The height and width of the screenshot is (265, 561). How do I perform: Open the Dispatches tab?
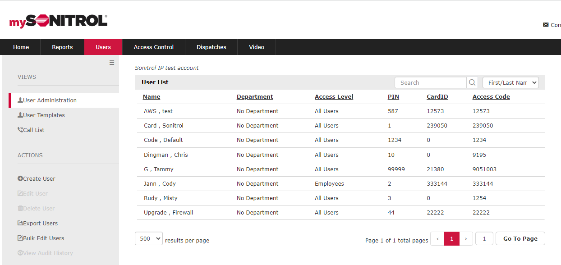pos(212,47)
